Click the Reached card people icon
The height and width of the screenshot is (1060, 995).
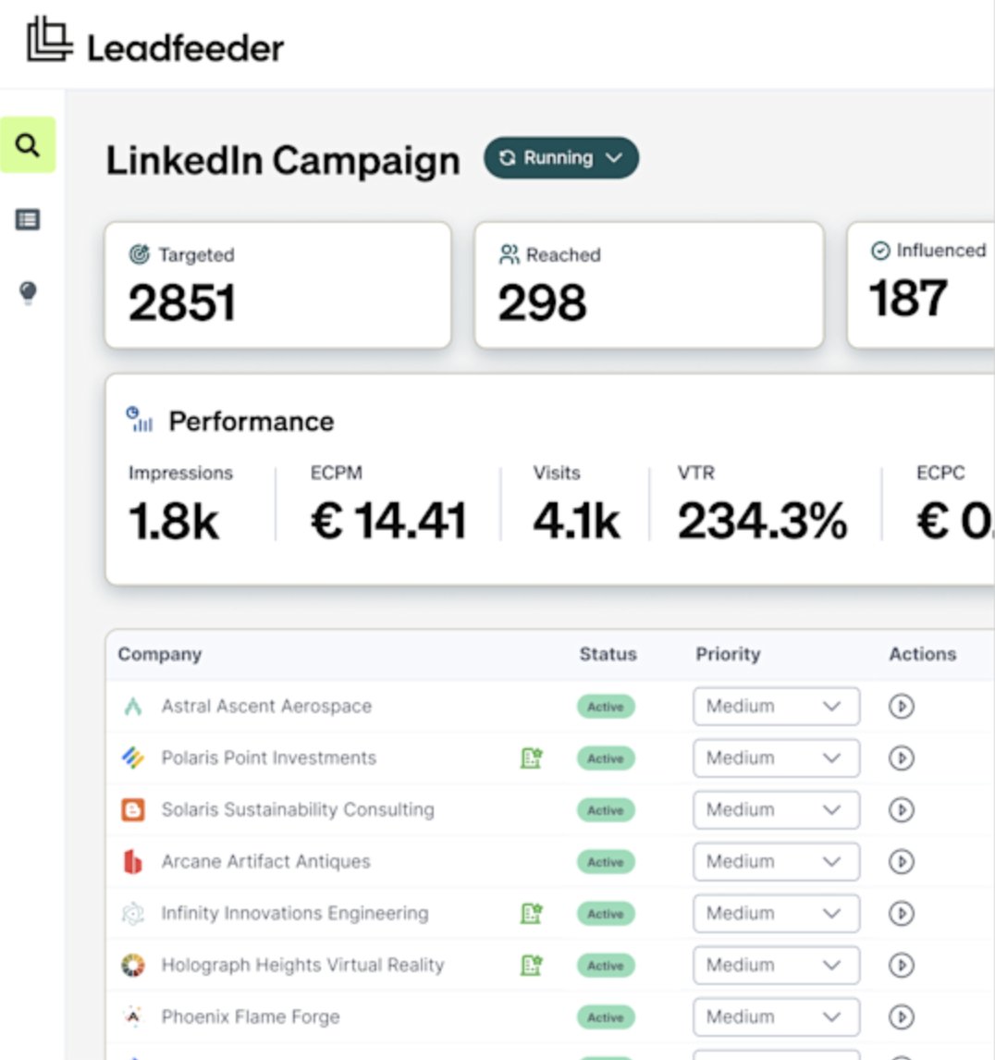509,254
